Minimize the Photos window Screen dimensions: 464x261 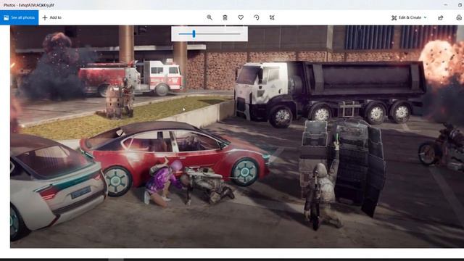pyautogui.click(x=446, y=5)
